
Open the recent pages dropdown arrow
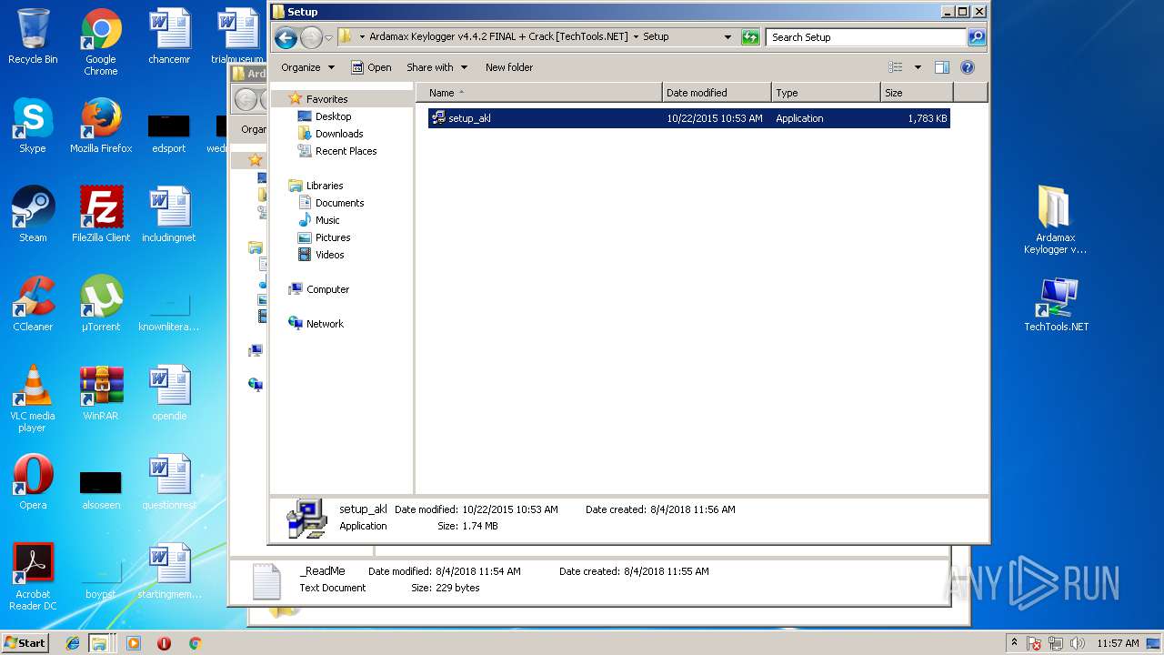pyautogui.click(x=329, y=38)
